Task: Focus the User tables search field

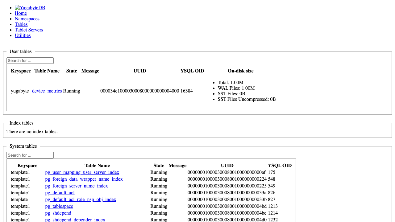Action: click(x=30, y=61)
